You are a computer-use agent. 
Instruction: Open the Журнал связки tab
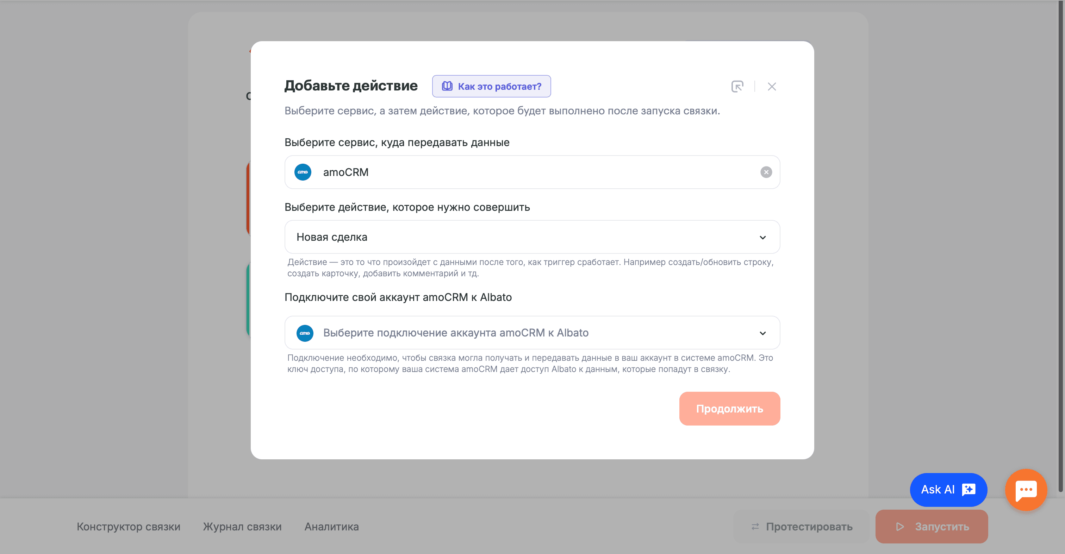click(x=242, y=527)
